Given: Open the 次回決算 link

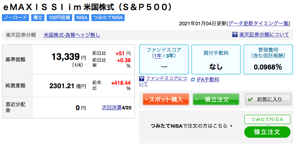Looking at the screenshot, I should click(111, 108).
